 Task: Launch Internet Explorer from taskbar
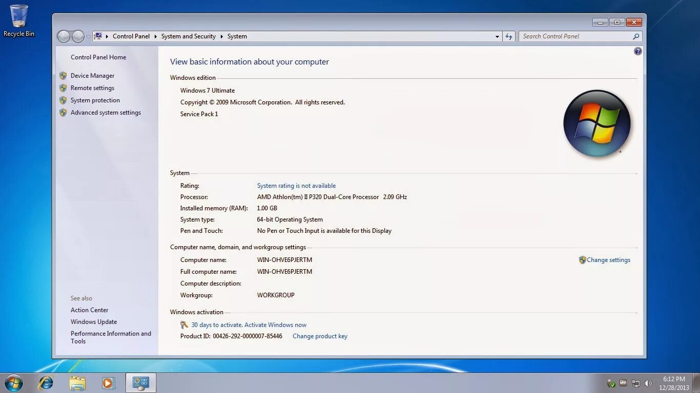(x=46, y=383)
